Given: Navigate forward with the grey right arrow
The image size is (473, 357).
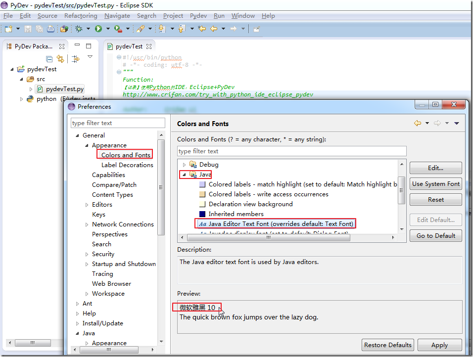Looking at the screenshot, I should point(233,29).
